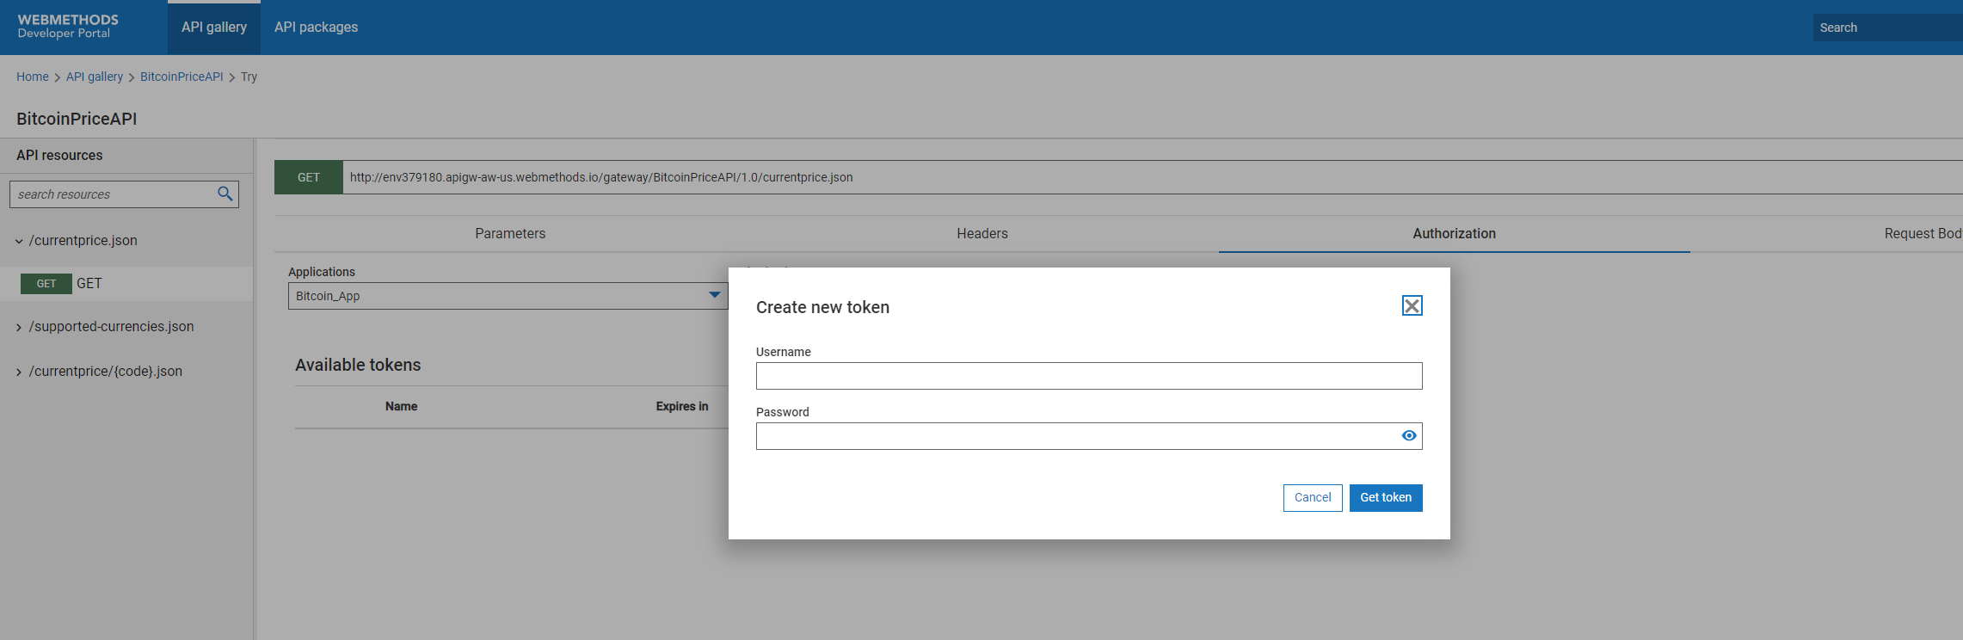1963x640 pixels.
Task: Open the BitcoinPriceAPI breadcrumb link
Action: (182, 77)
